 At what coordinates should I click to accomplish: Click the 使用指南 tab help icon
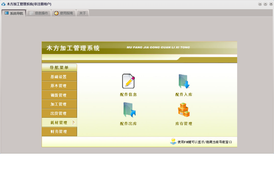pyautogui.click(x=56, y=13)
